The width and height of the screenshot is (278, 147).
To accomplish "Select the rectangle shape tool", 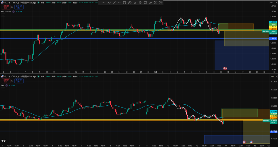I will (124, 3).
